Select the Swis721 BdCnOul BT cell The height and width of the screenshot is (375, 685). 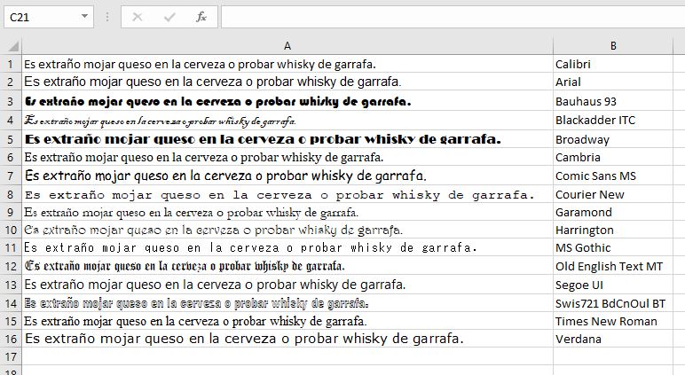(x=613, y=303)
